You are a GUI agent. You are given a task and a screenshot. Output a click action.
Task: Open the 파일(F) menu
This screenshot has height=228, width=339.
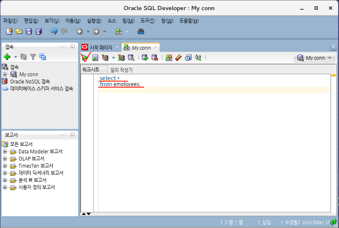click(10, 21)
